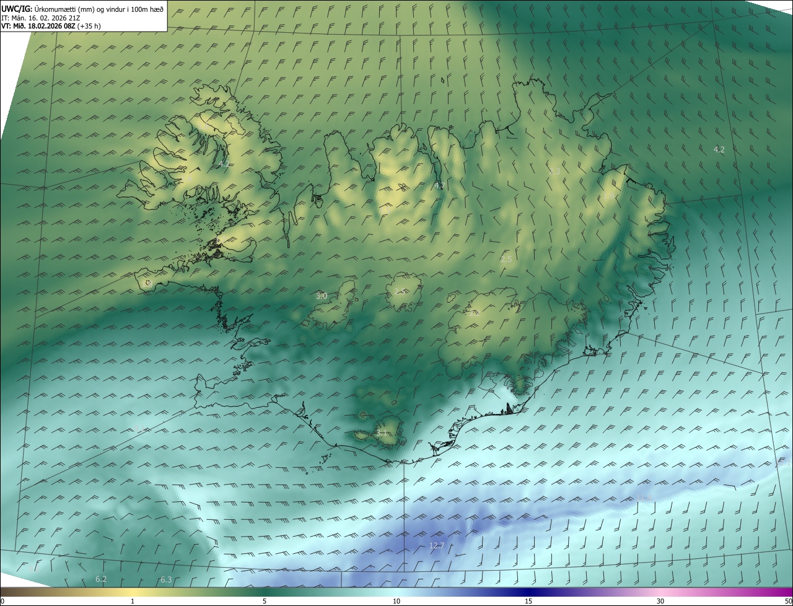Click the 6.3 value label
This screenshot has width=793, height=606.
(166, 580)
